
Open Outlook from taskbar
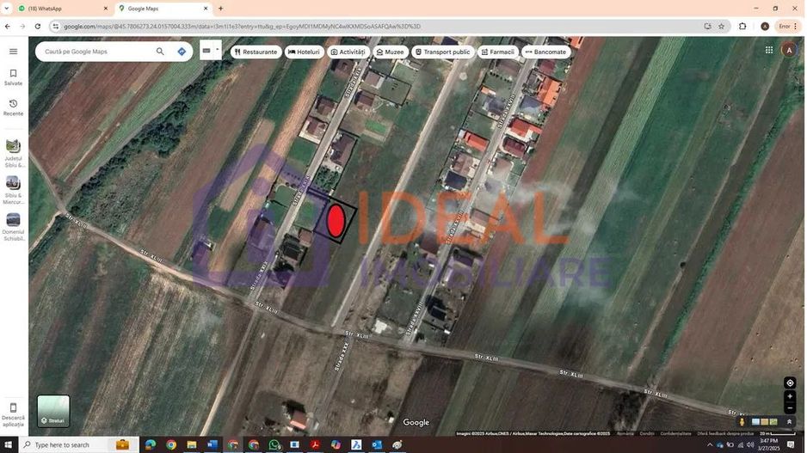377,444
